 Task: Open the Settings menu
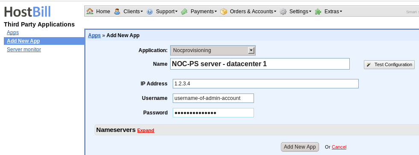(x=300, y=12)
